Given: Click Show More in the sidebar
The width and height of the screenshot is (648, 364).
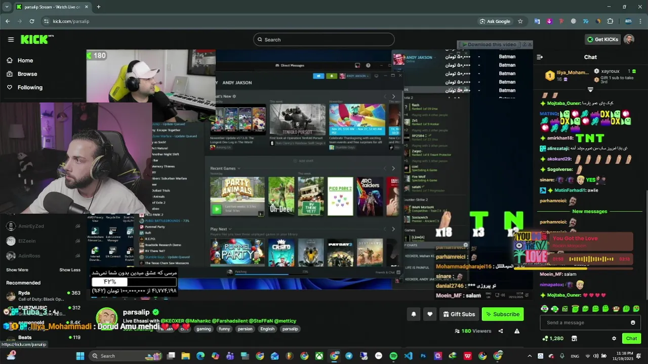Looking at the screenshot, I should click(17, 270).
